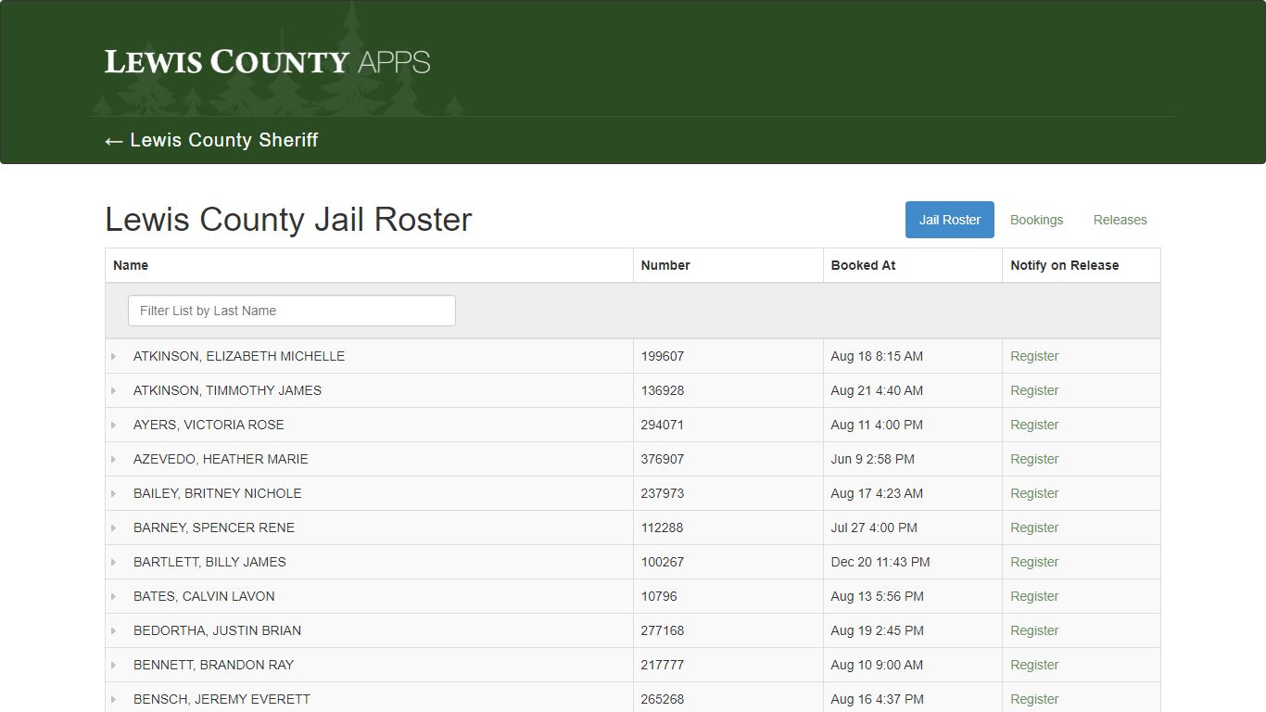
Task: Select the name BATES, CALVIN LAVON
Action: pos(204,596)
